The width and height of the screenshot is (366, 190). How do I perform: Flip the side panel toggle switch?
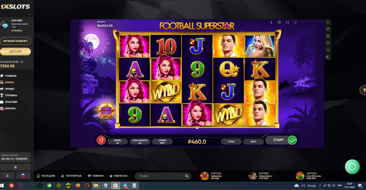(328, 57)
